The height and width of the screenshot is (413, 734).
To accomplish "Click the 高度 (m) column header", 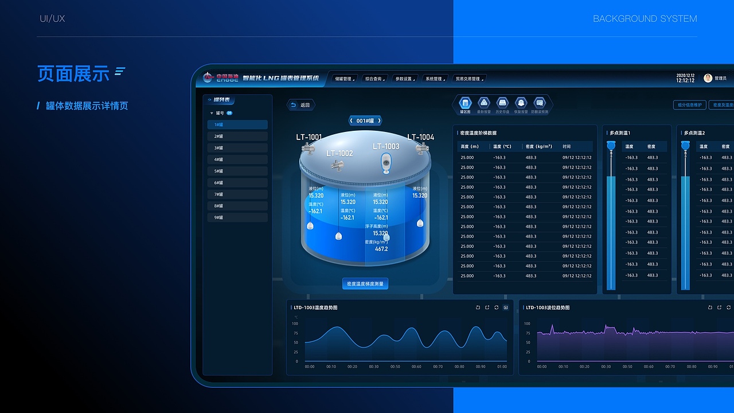I will [470, 147].
